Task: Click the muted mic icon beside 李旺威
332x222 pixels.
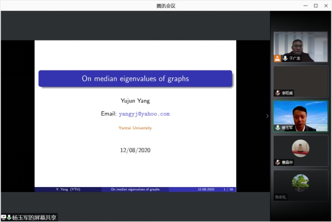Action: 278,93
